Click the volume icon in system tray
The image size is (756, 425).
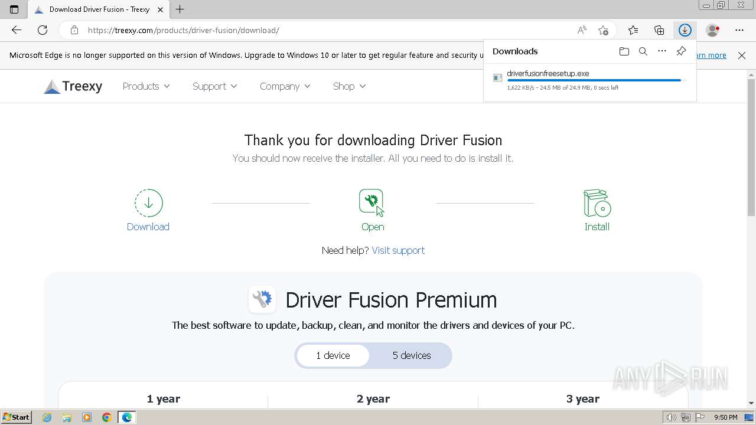672,417
